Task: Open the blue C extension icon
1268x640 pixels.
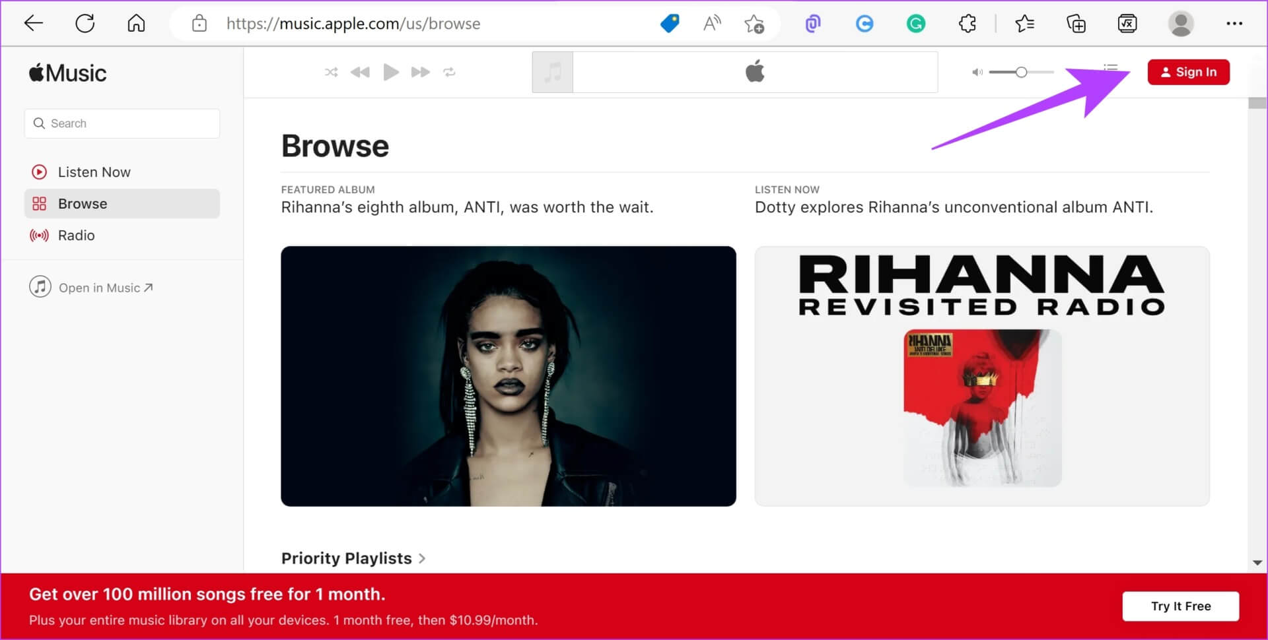Action: coord(864,24)
